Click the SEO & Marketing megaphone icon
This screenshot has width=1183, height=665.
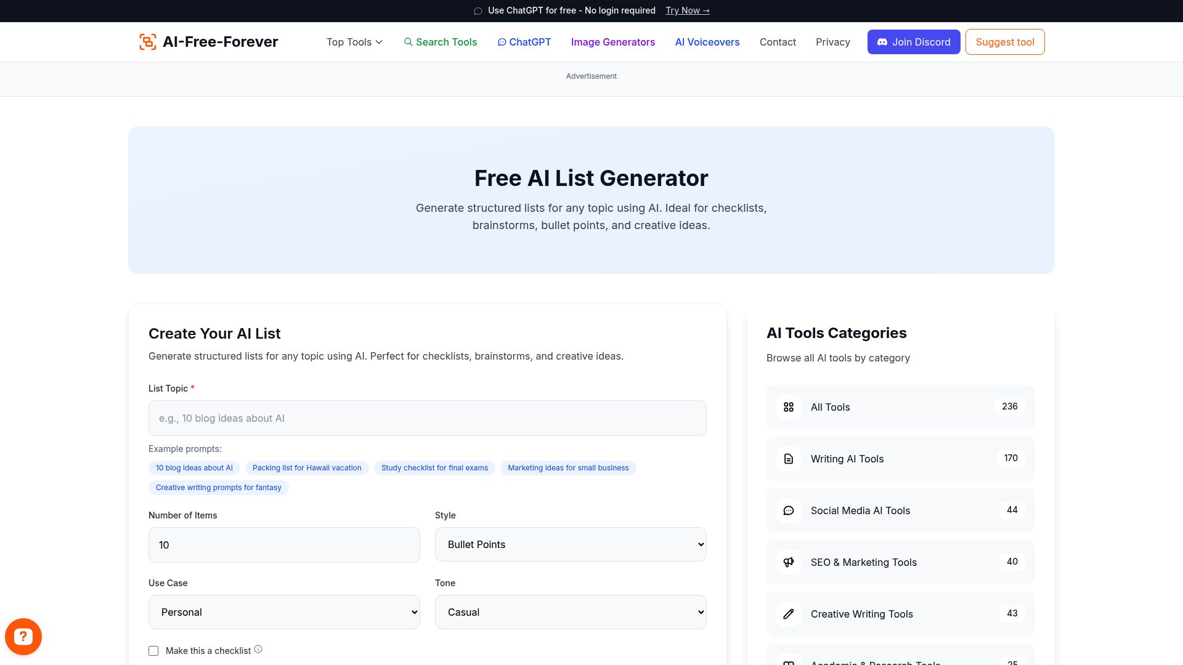788,562
